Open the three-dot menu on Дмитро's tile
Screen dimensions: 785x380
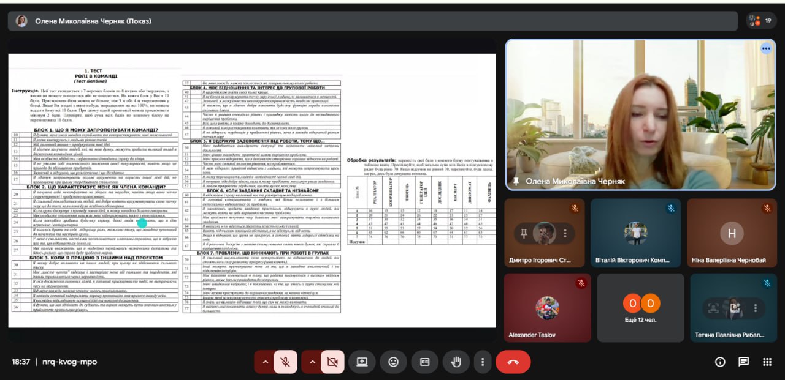pos(565,233)
